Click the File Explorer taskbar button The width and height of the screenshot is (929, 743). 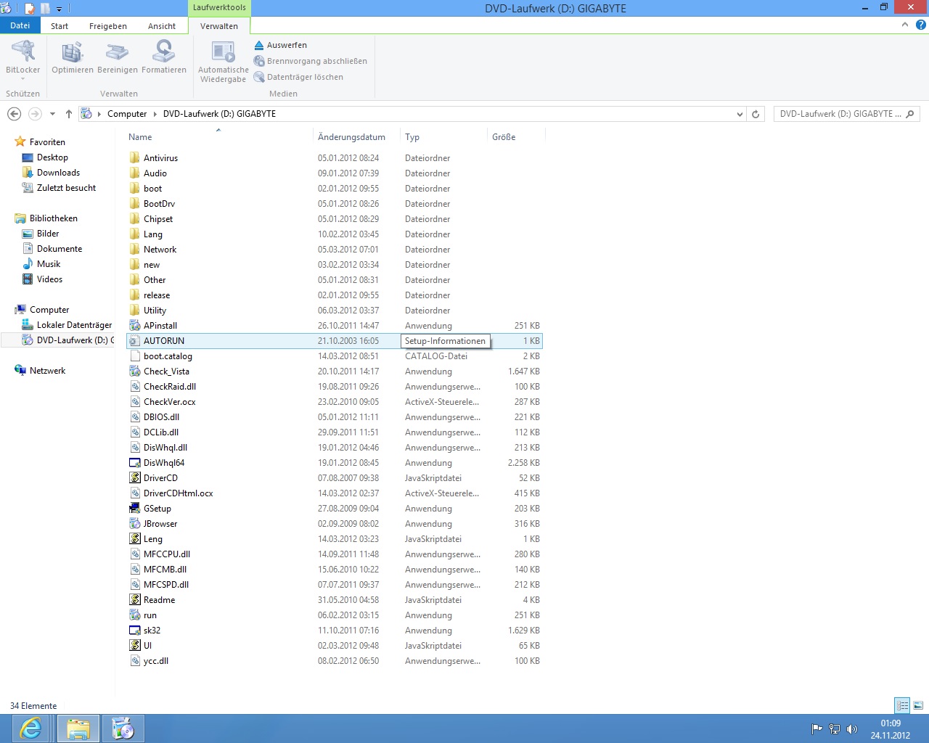point(78,728)
